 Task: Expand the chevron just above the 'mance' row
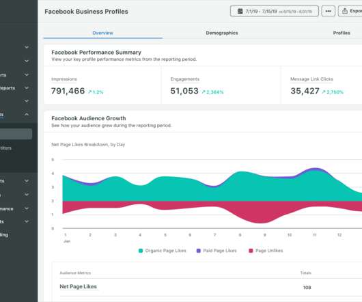click(x=27, y=195)
